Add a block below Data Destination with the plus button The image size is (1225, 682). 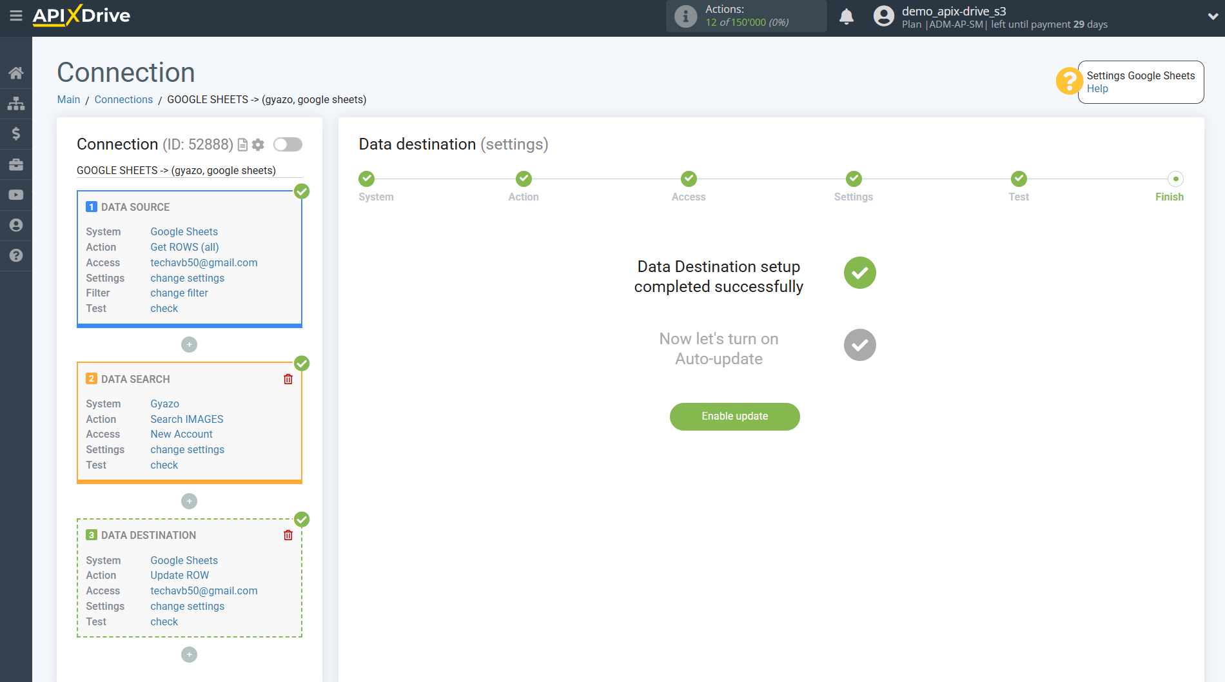[x=189, y=655]
